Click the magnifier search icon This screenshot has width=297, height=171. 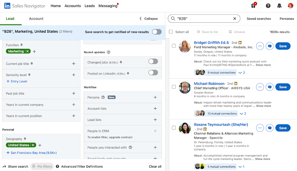click(173, 19)
